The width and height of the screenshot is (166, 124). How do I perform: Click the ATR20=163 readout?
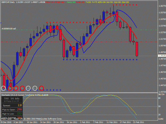[59, 2]
